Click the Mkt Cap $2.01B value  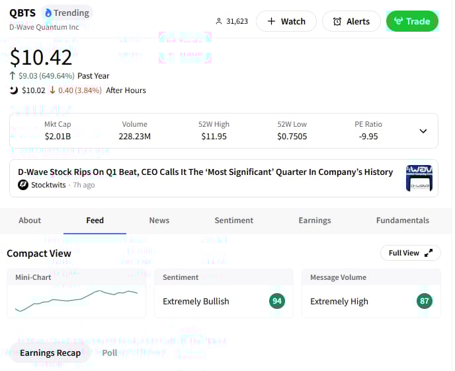[x=58, y=137]
